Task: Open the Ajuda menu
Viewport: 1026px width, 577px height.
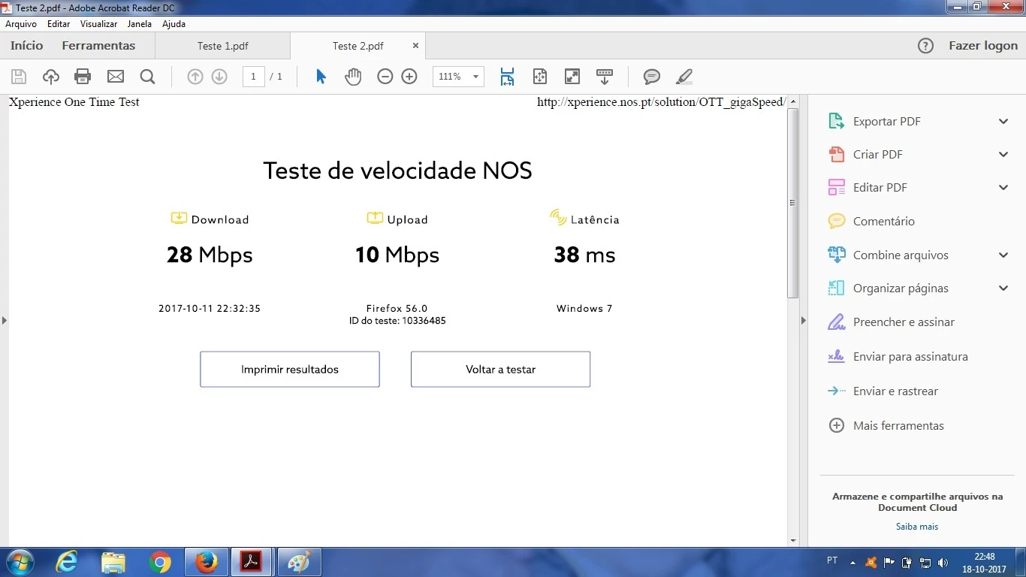Action: point(174,24)
